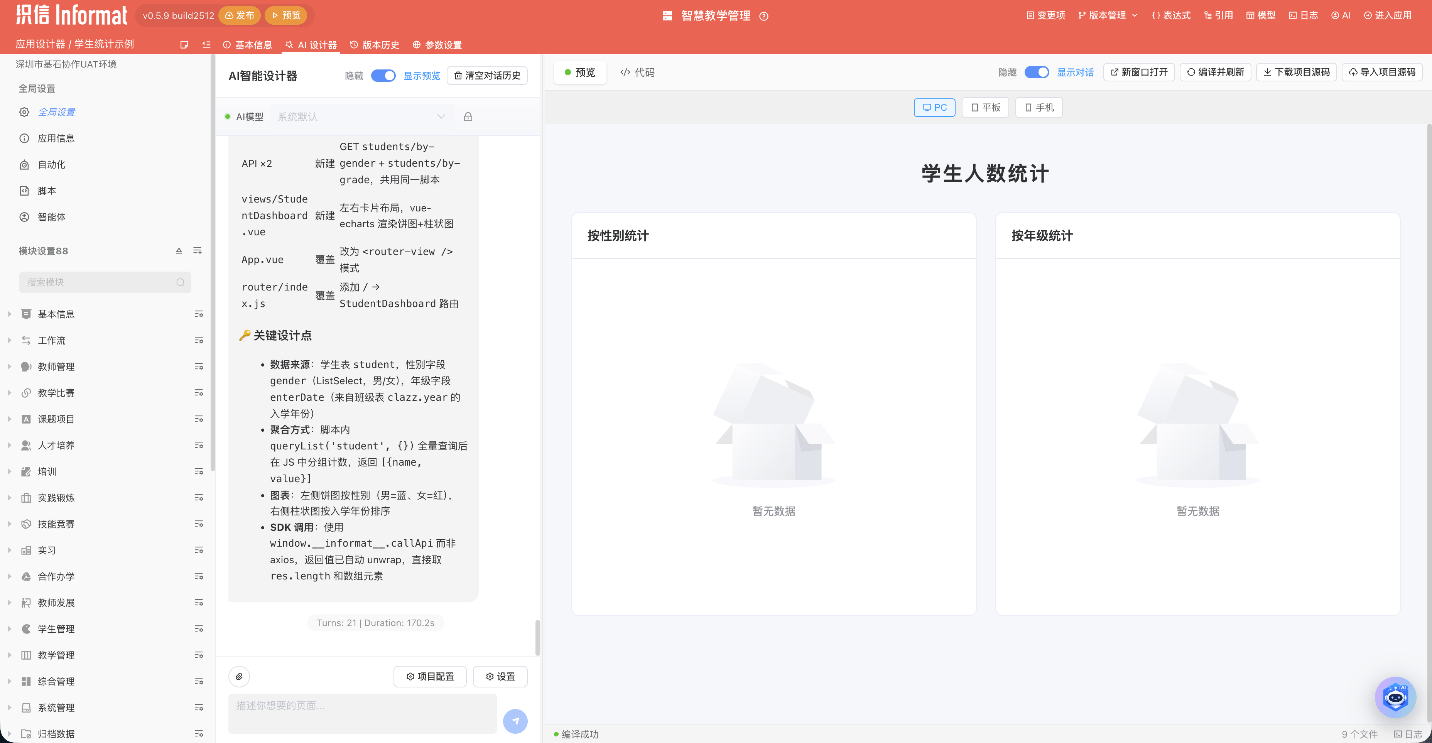Click 新窗口打开 button
Viewport: 1432px width, 743px height.
click(x=1139, y=72)
